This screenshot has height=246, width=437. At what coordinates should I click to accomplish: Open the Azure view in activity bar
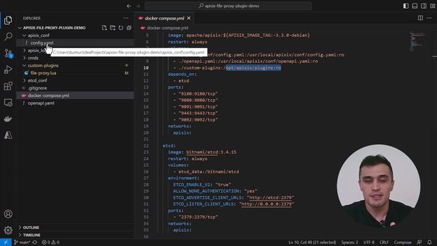coord(8,135)
